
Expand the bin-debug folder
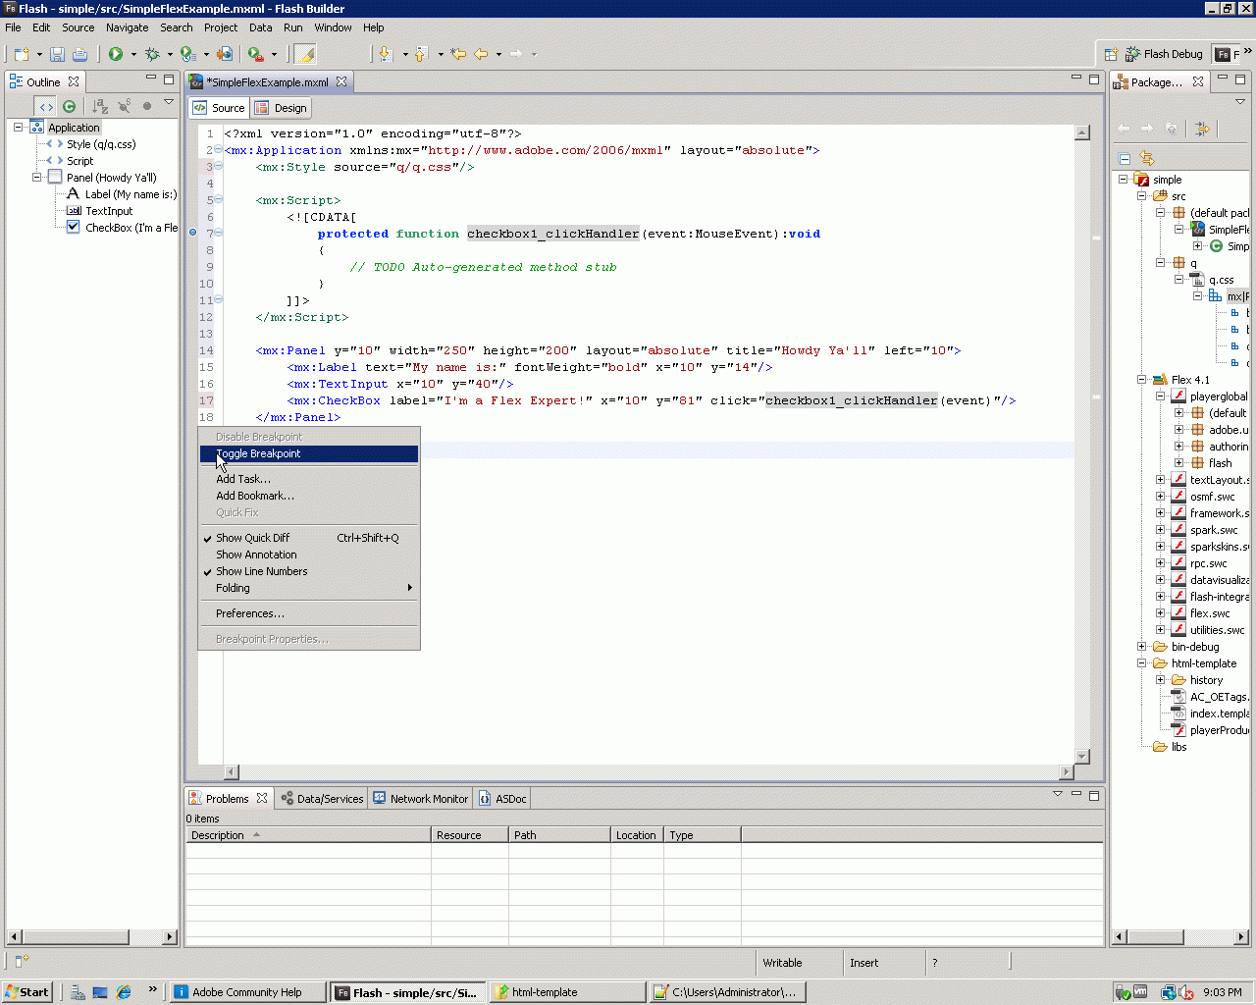[x=1142, y=647]
